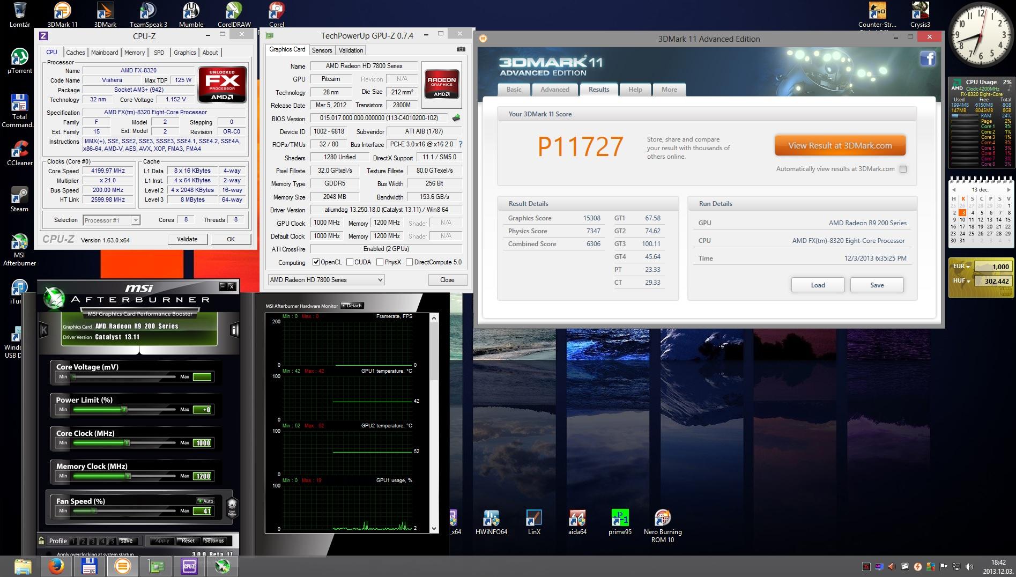Screen dimensions: 1016x577
Task: Open the Processor #1 selection dropdown
Action: (x=112, y=220)
